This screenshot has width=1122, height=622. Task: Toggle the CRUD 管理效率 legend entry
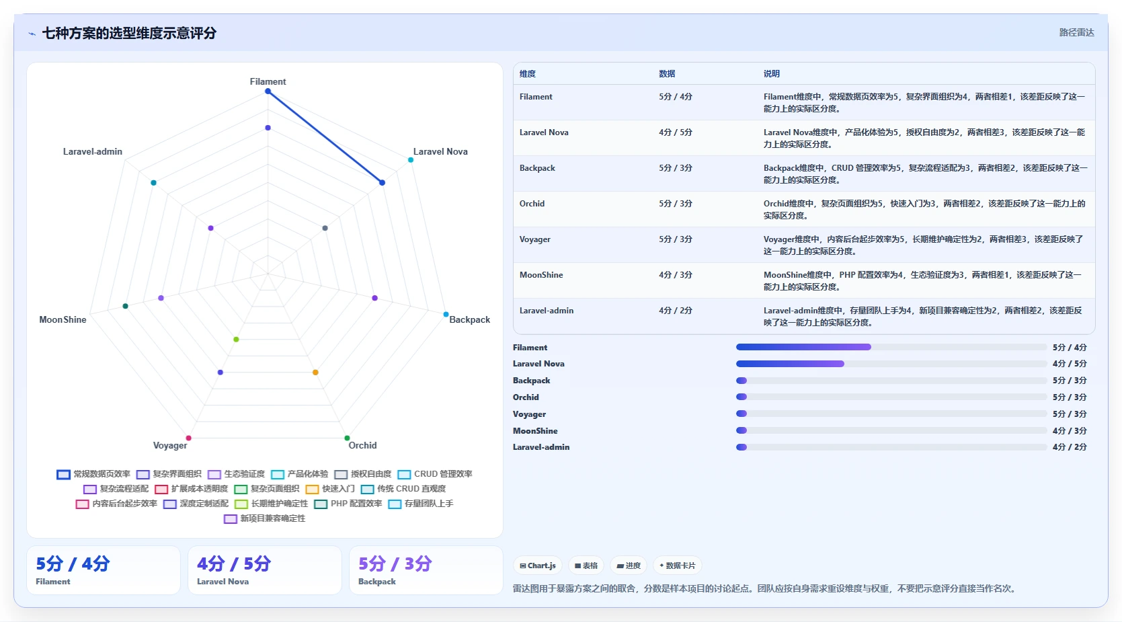pos(435,474)
